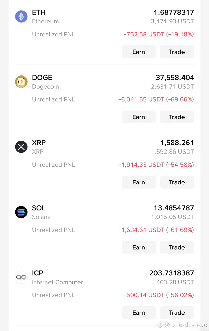Viewport: 209px width, 331px height.
Task: Open Trade for Dogecoin
Action: 177,117
